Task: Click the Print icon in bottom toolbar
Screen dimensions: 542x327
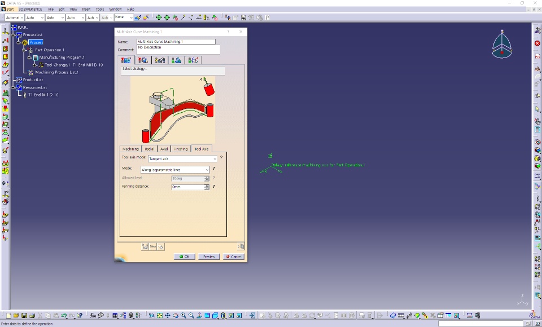Action: 32,315
